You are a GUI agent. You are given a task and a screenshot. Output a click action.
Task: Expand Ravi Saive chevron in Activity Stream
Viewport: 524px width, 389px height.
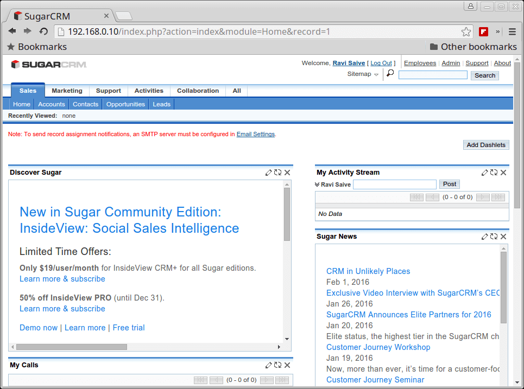tap(317, 184)
